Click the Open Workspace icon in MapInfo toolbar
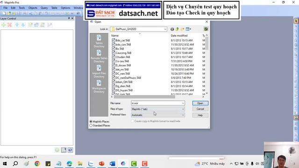Screen dimensions: 299x168 pyautogui.click(x=14, y=14)
